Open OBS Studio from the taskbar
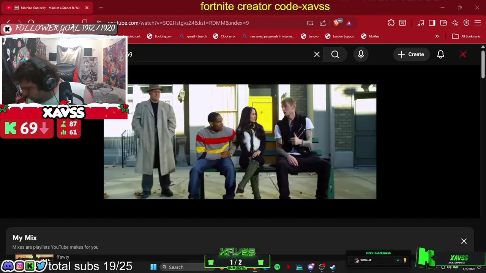The height and width of the screenshot is (273, 486). point(322,267)
